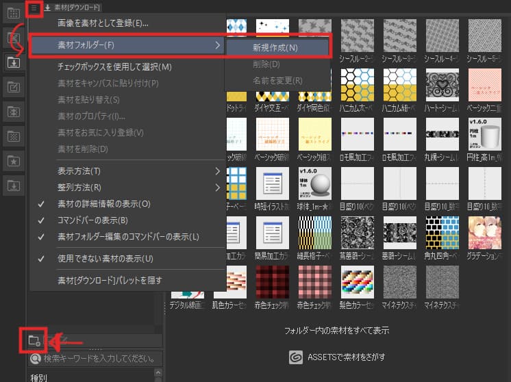This screenshot has height=382, width=511.
Task: Select the 細長格子 lattice pattern thumbnail
Action: coord(315,233)
